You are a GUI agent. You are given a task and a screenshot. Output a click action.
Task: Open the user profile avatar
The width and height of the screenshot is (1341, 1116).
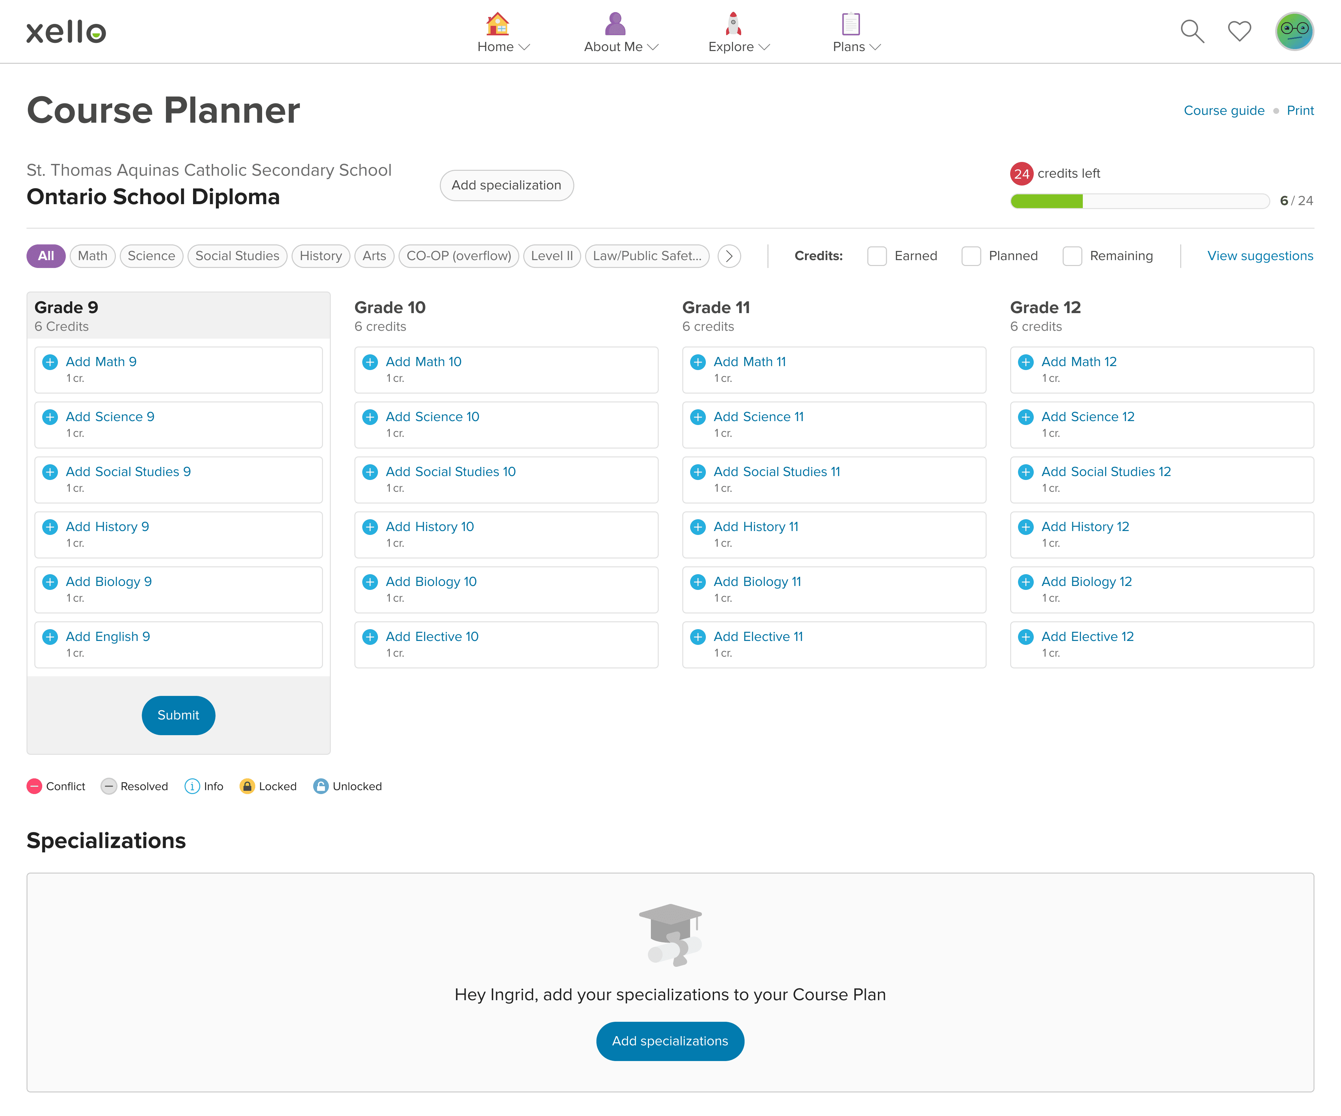point(1295,31)
